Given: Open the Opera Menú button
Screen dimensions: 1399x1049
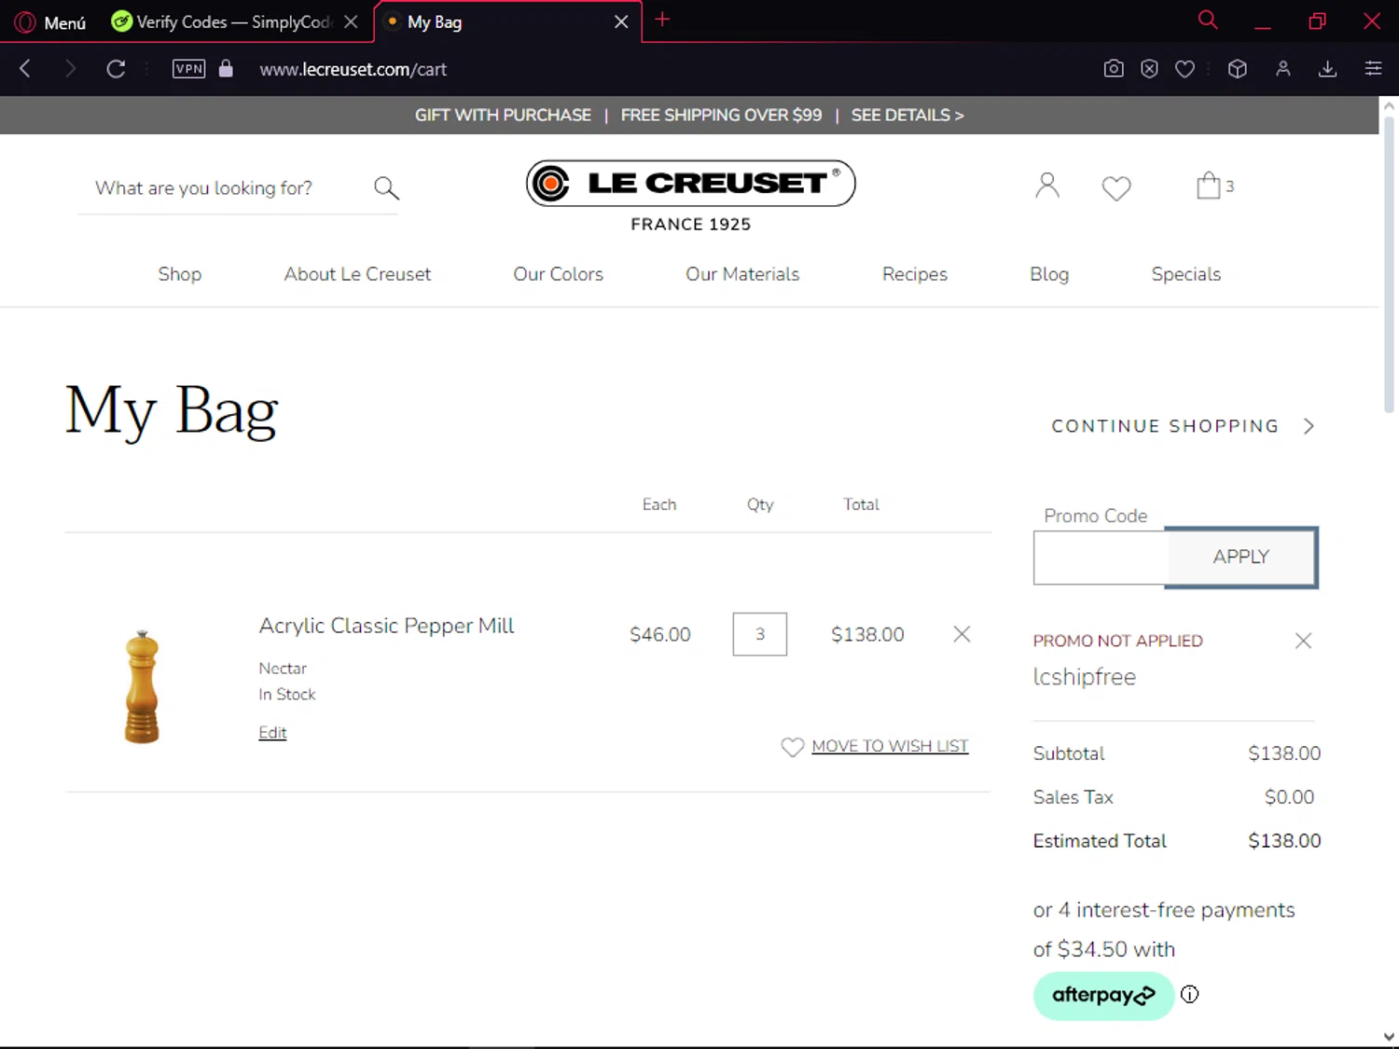Looking at the screenshot, I should pos(50,21).
